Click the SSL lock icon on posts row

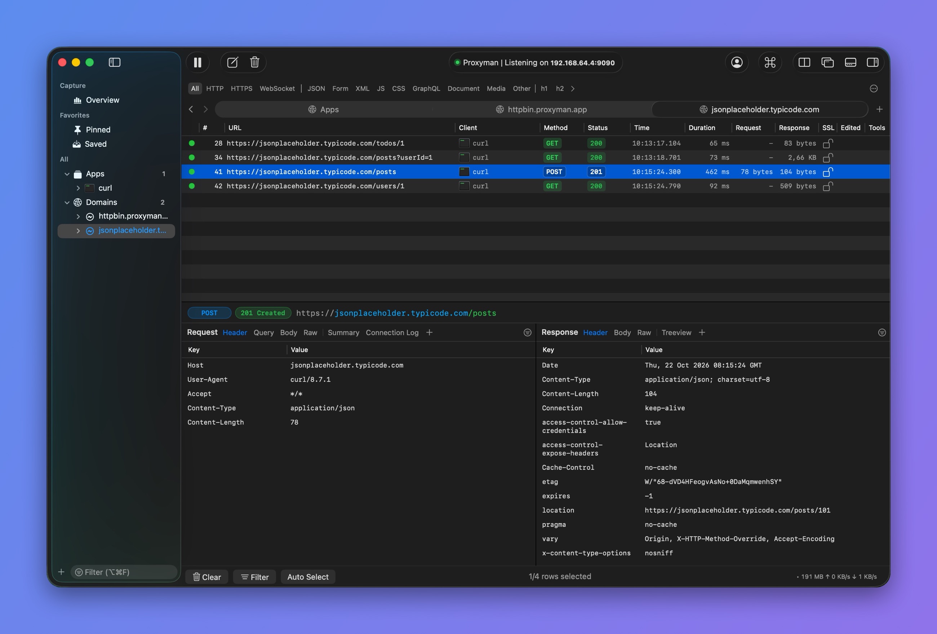click(x=828, y=172)
